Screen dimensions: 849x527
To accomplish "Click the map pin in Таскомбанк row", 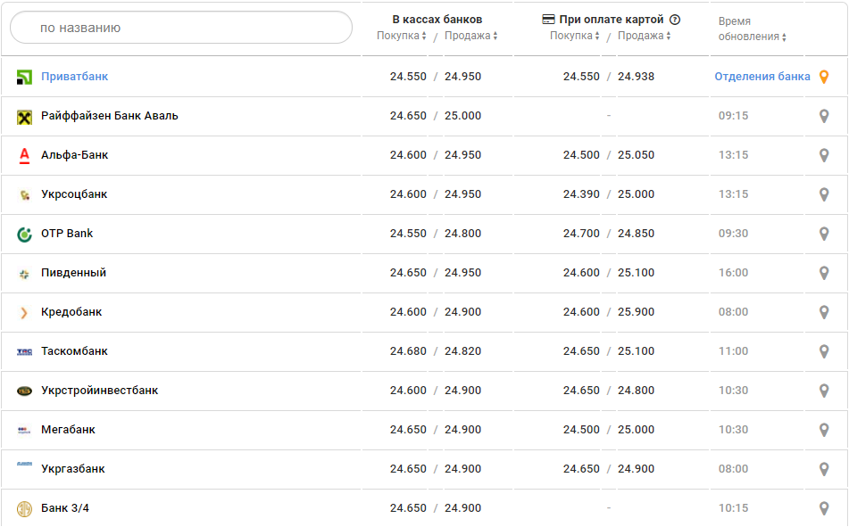I will (x=824, y=351).
